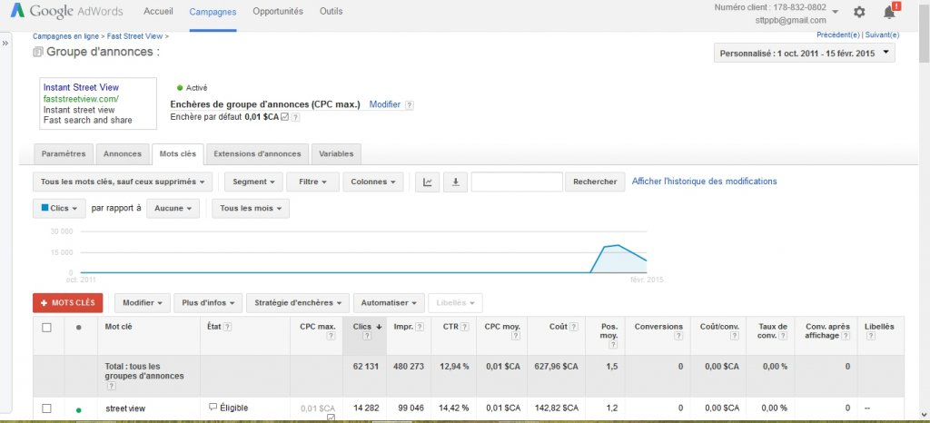Switch to the Paramètres tab

64,153
